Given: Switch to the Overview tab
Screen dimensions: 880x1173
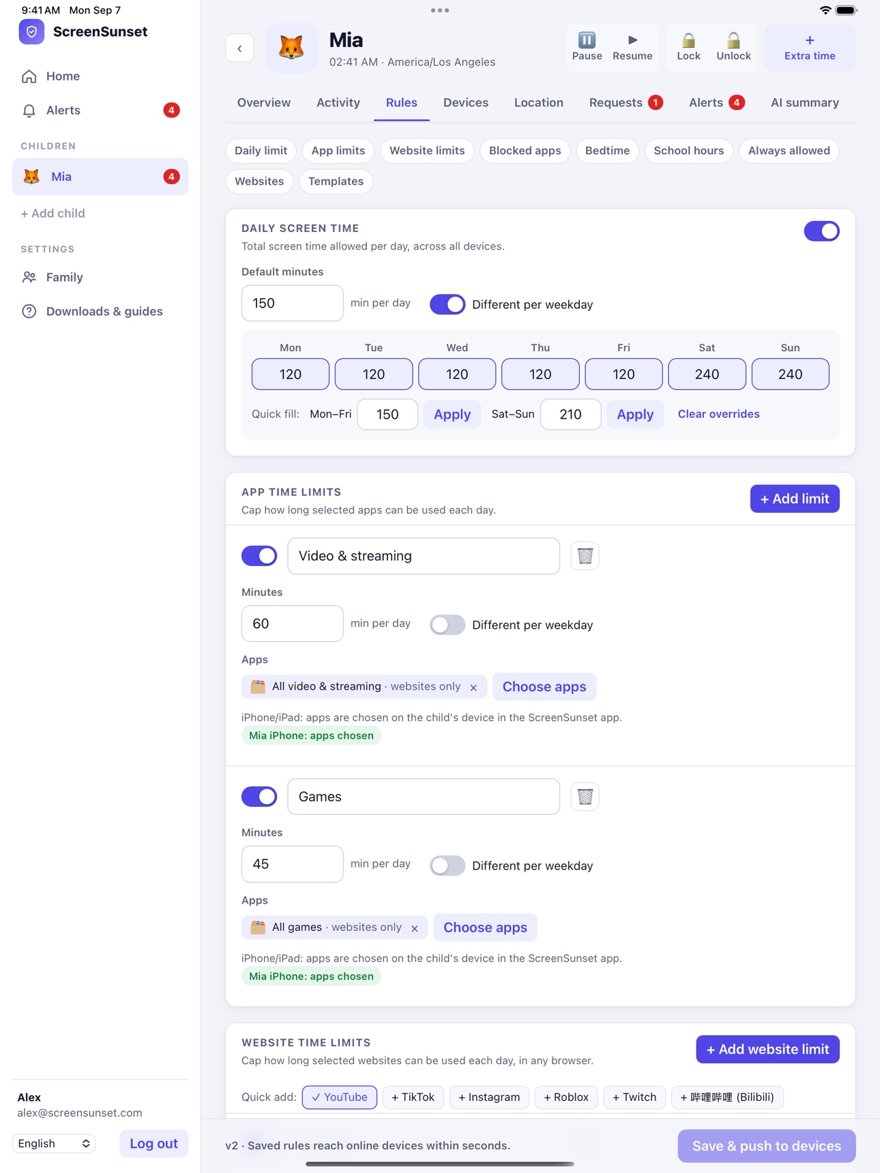Looking at the screenshot, I should [264, 103].
